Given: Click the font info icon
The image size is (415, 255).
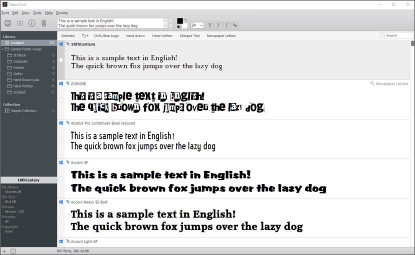Looking at the screenshot, I should (x=32, y=23).
